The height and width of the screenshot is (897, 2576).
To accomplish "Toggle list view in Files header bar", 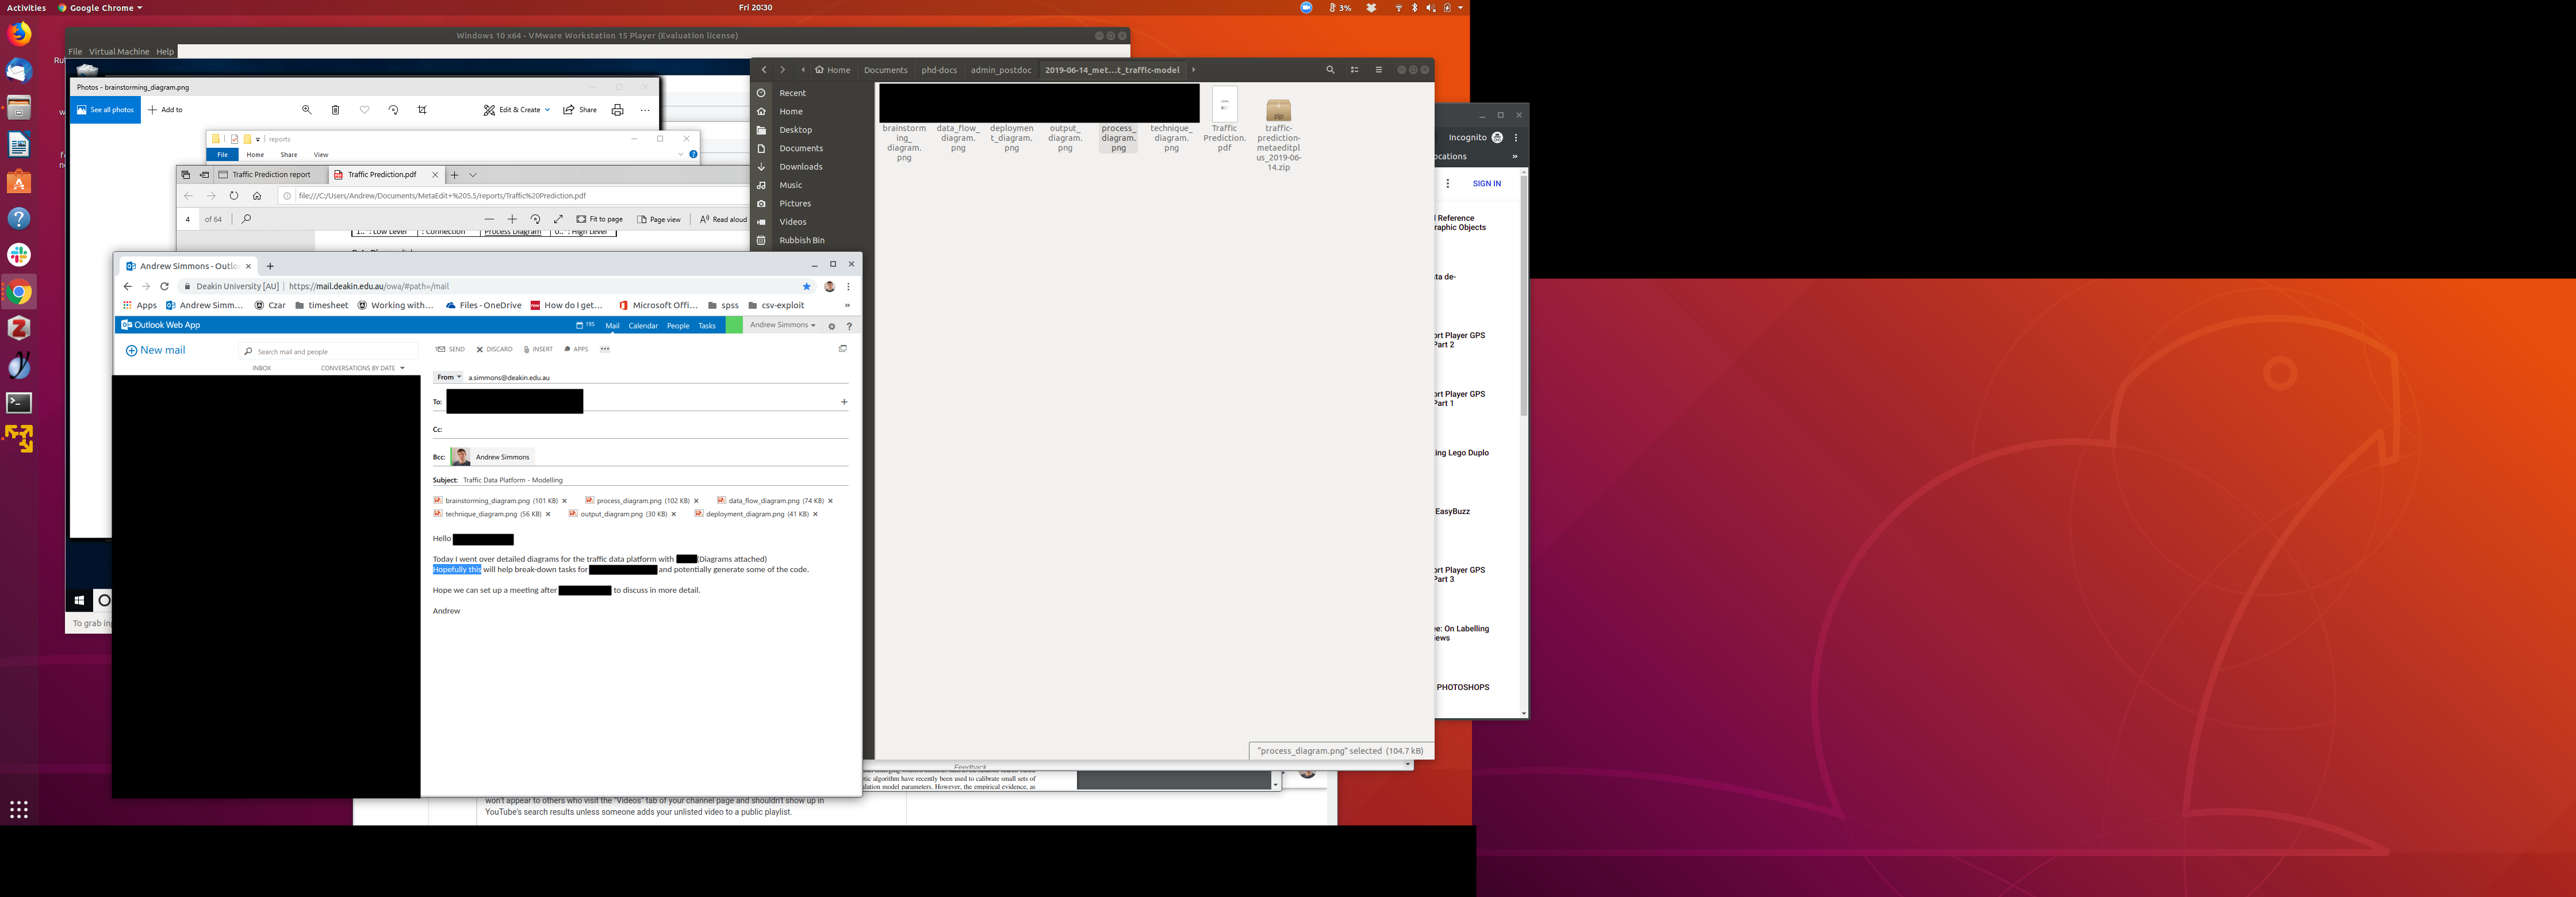I will (1354, 70).
